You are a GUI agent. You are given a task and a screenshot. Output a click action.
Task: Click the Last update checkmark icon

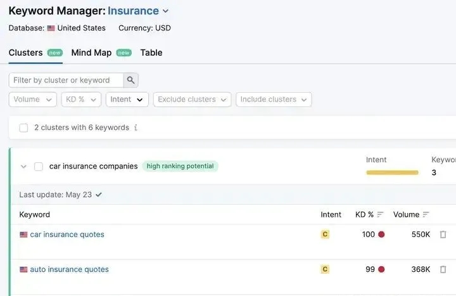[99, 195]
